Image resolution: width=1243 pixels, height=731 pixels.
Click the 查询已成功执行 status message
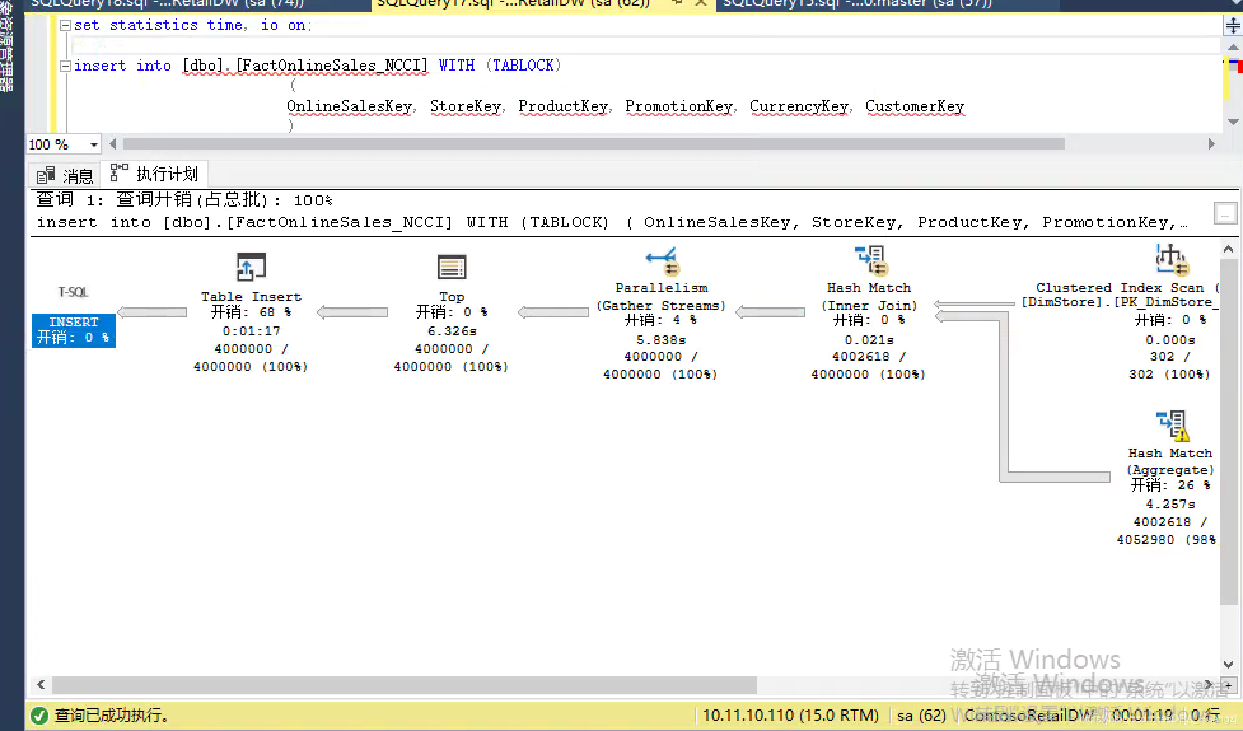pos(112,716)
